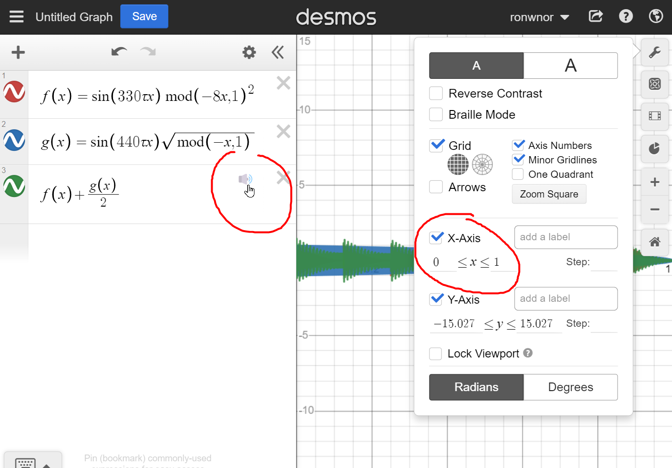
Task: Click the f(x)+g(x)/2 expression
Action: pos(79,193)
